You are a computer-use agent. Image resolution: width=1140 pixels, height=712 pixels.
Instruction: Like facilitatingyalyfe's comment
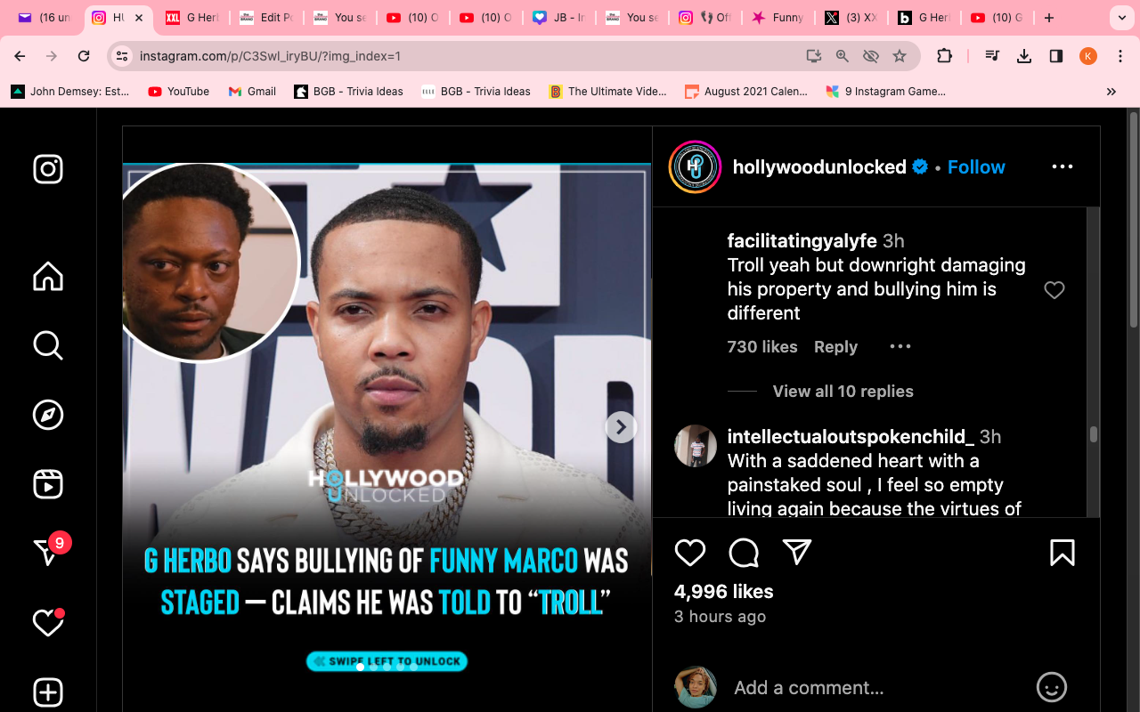[1054, 290]
